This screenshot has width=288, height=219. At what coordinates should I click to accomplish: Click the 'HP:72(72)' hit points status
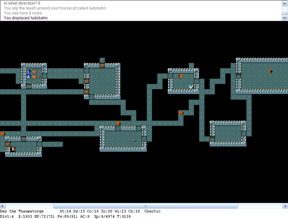(45, 216)
